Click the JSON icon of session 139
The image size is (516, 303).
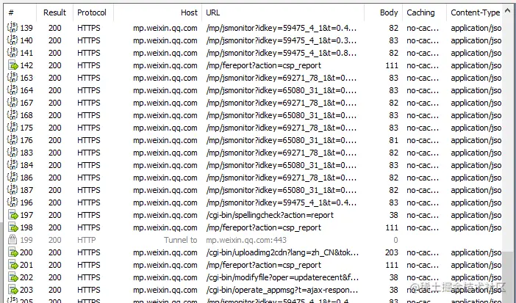[12, 28]
